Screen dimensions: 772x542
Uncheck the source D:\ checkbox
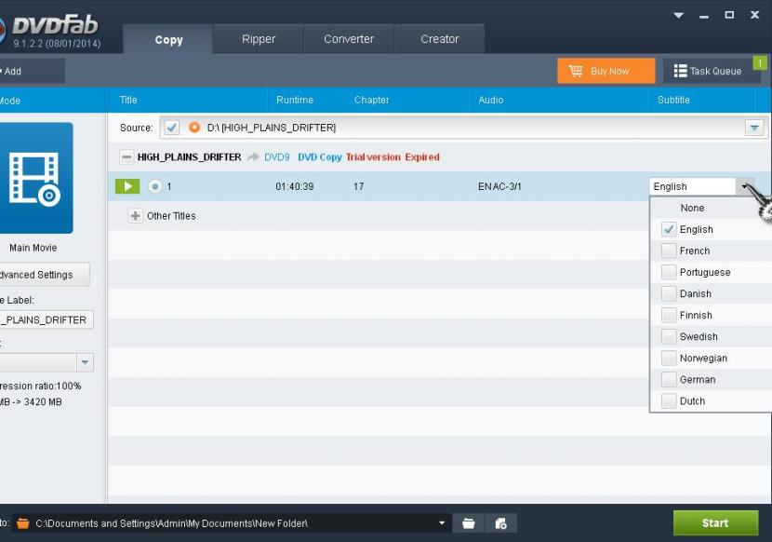click(171, 128)
